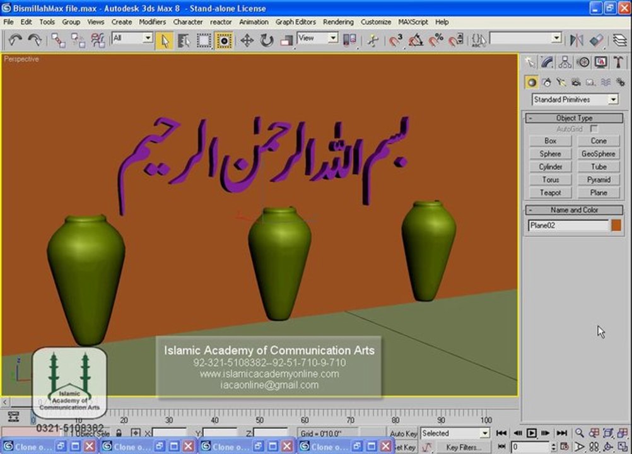Click the Cylinder object button

click(x=550, y=166)
